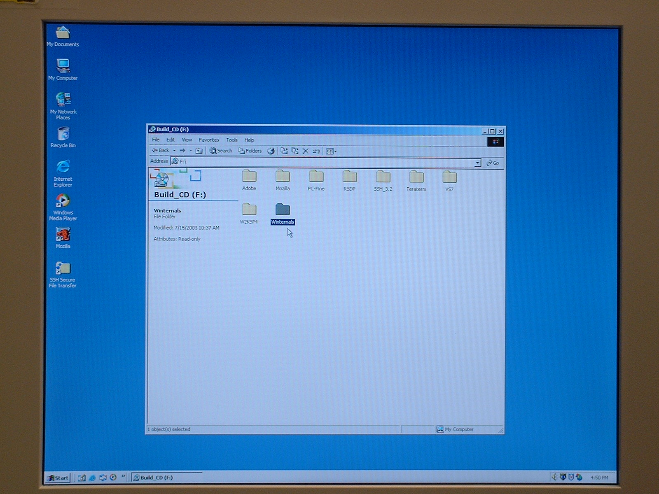Click the F:\ address input field
Image resolution: width=659 pixels, height=494 pixels.
click(321, 162)
